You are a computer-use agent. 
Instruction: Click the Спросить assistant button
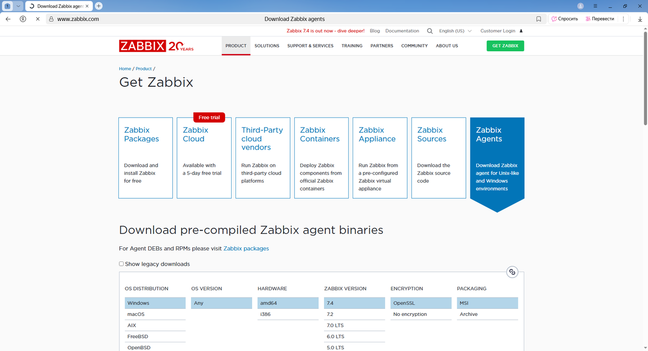pos(565,18)
